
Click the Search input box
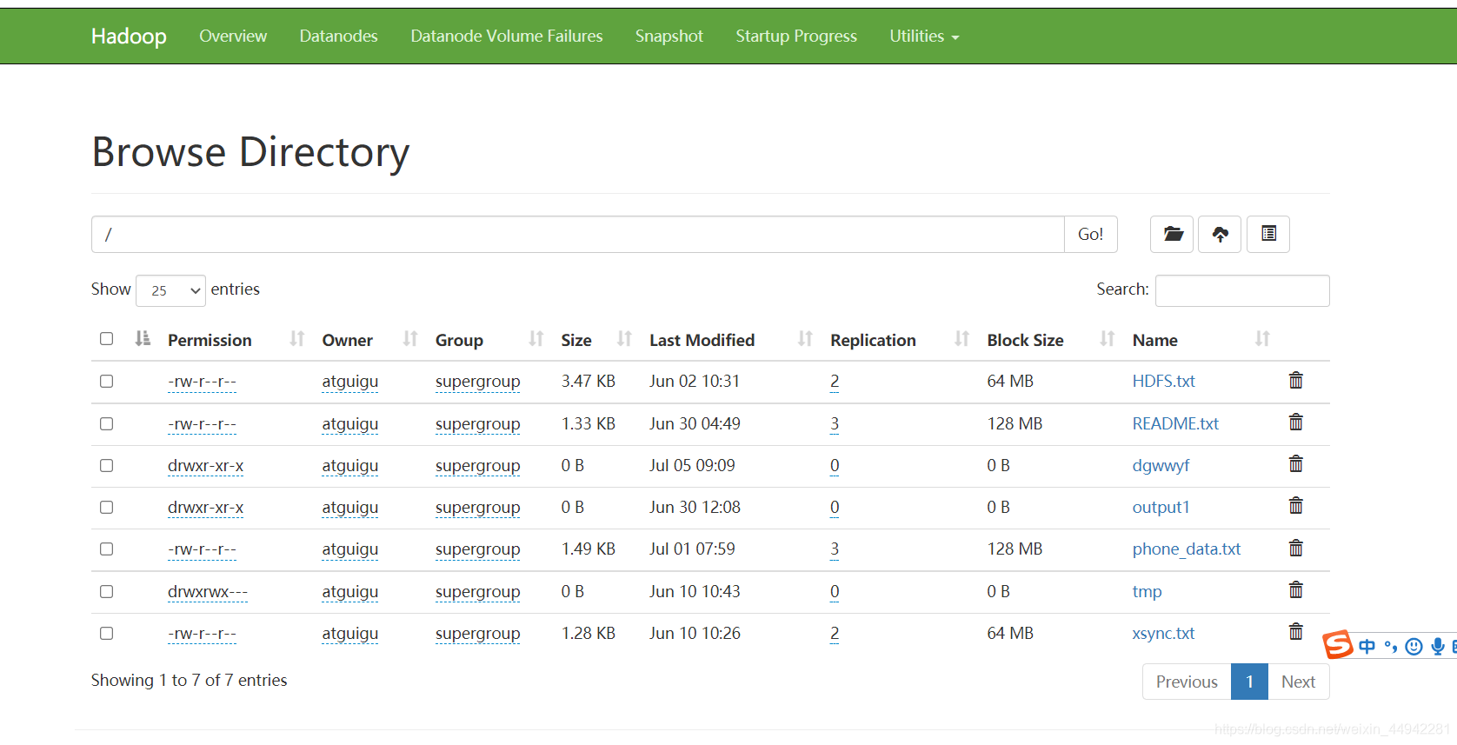click(1242, 290)
